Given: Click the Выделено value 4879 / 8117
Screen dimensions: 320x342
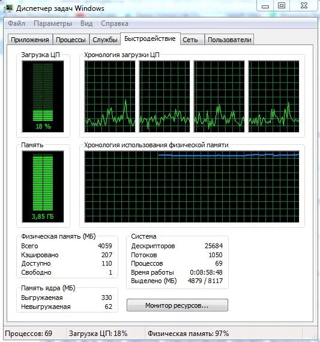Looking at the screenshot, I should [x=205, y=281].
